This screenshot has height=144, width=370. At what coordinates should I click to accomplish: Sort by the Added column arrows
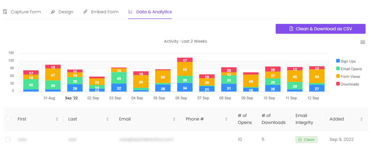[361, 119]
